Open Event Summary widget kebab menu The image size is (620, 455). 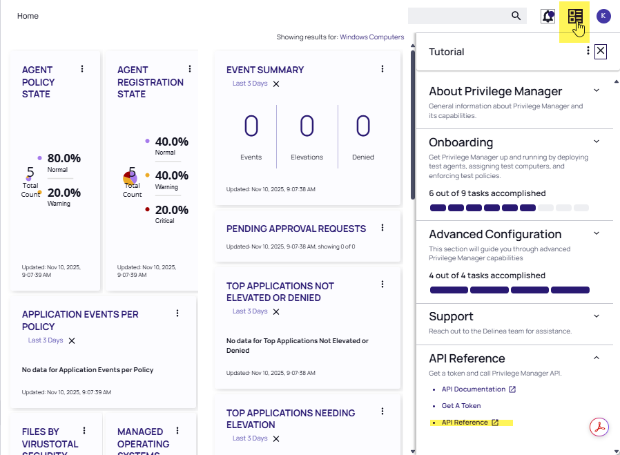382,69
